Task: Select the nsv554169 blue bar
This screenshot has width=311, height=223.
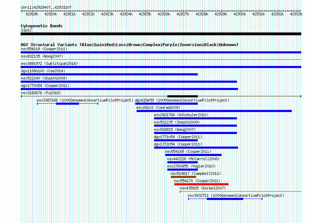Action: (193, 155)
